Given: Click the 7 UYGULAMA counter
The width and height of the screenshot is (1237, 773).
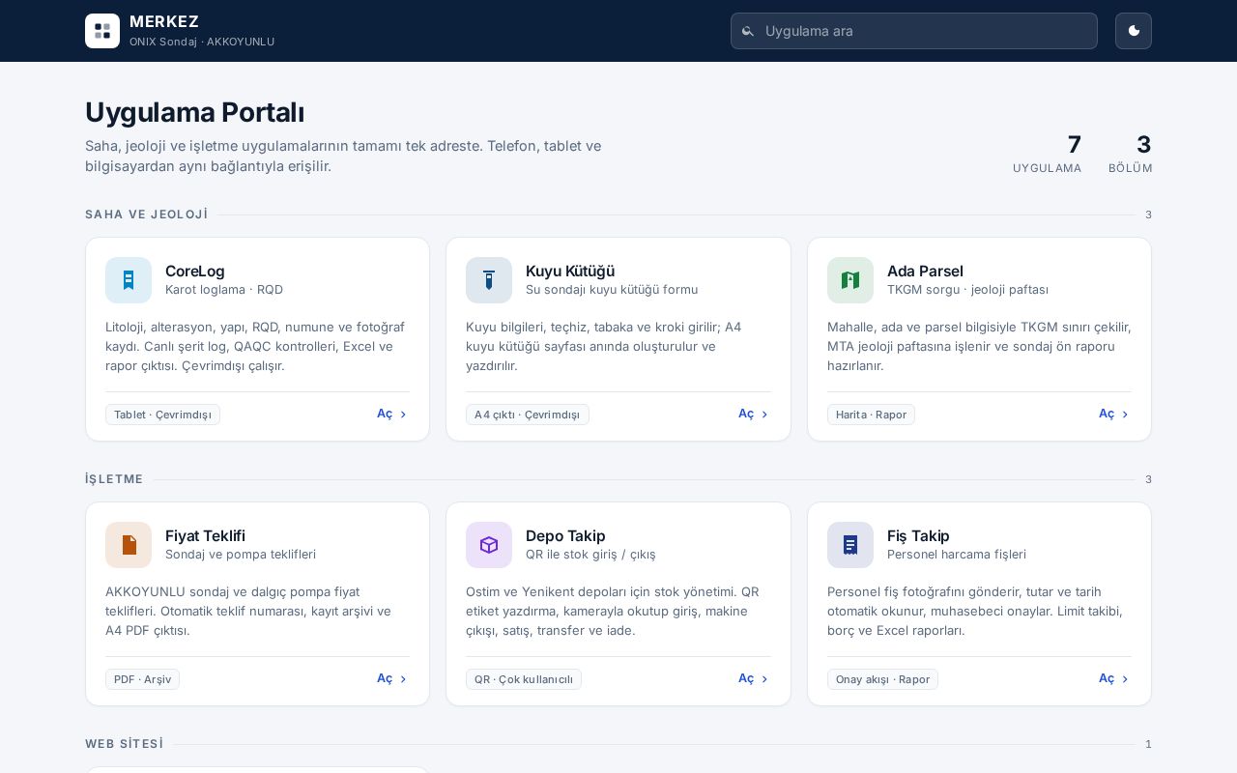Looking at the screenshot, I should (x=1047, y=154).
